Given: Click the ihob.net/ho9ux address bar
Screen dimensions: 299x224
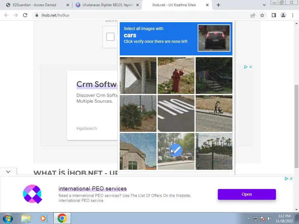Looking at the screenshot, I should tap(141, 15).
